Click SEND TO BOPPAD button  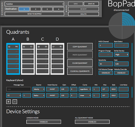coord(34,14)
